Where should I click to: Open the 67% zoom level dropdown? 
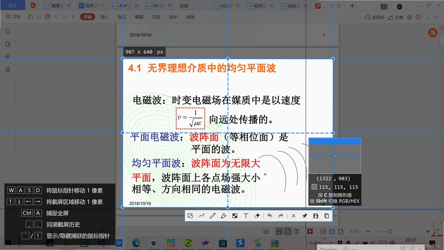click(x=356, y=232)
